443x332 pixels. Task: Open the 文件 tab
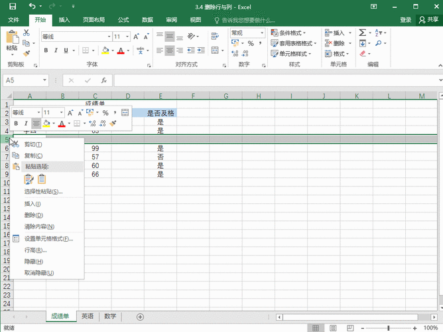pos(13,20)
